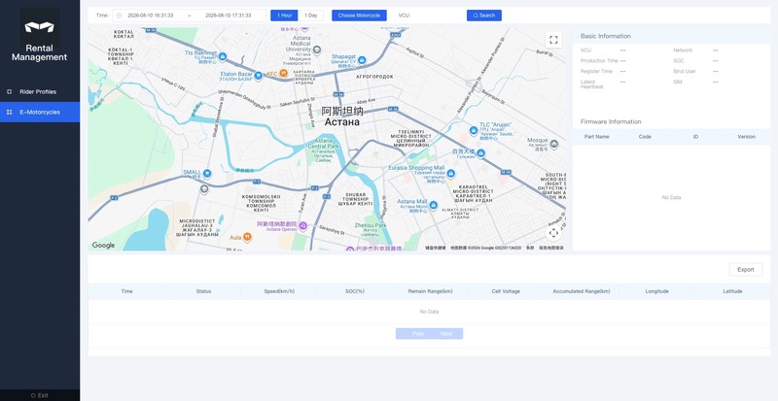Click ID firmware column header
This screenshot has width=778, height=401.
(695, 137)
